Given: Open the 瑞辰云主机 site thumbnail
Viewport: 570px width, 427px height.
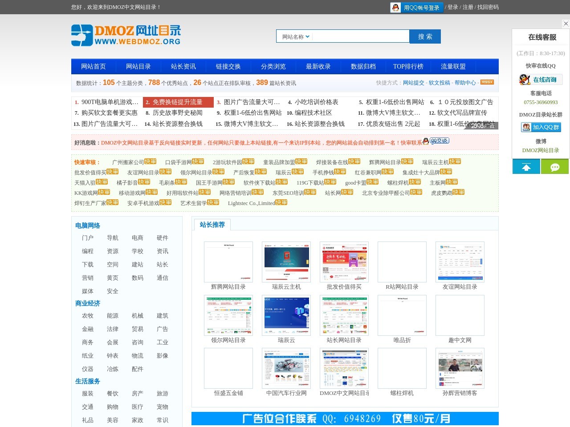Looking at the screenshot, I should (x=286, y=262).
